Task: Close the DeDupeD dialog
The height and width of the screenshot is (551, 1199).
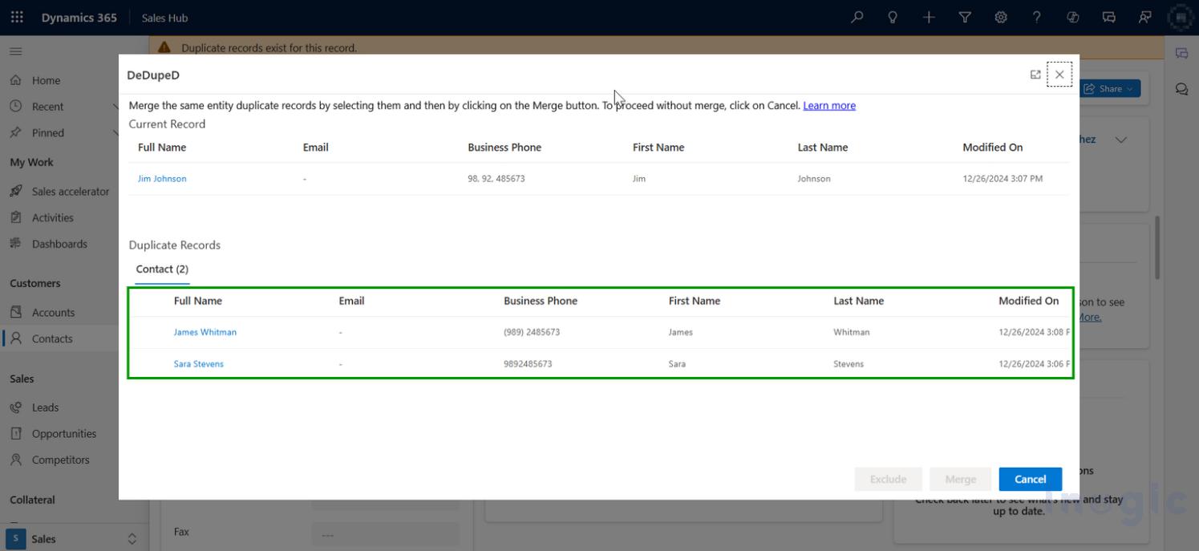Action: click(x=1059, y=75)
